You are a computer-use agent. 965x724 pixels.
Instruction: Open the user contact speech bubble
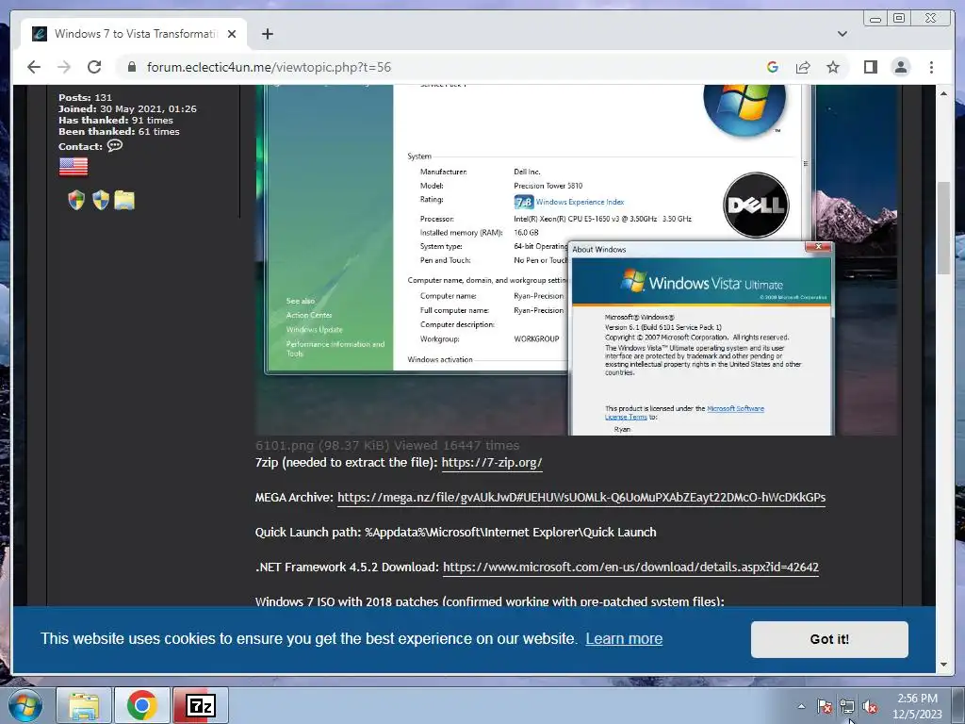[115, 146]
